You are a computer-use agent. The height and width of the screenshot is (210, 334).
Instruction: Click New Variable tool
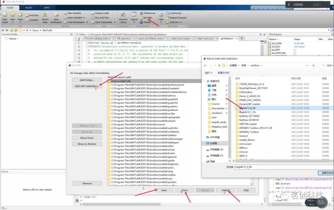pyautogui.click(x=72, y=13)
